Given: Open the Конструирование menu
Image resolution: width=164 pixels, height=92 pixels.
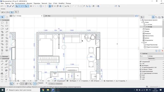Looking at the screenshot, I should coord(20,3).
